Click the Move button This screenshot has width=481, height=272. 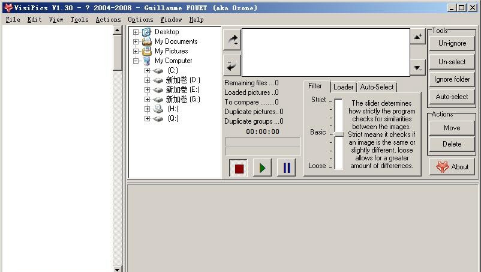pyautogui.click(x=452, y=128)
